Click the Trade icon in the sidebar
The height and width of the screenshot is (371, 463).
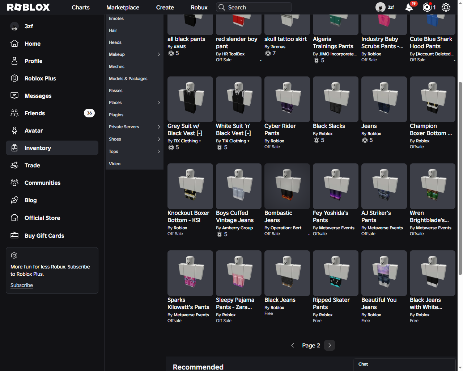click(14, 165)
